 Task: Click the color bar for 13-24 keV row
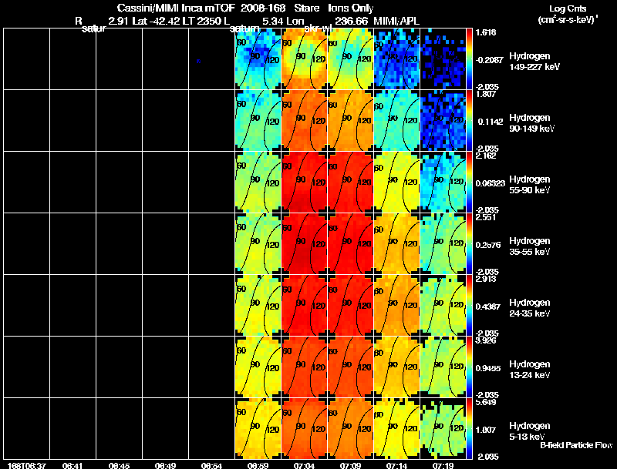(469, 367)
